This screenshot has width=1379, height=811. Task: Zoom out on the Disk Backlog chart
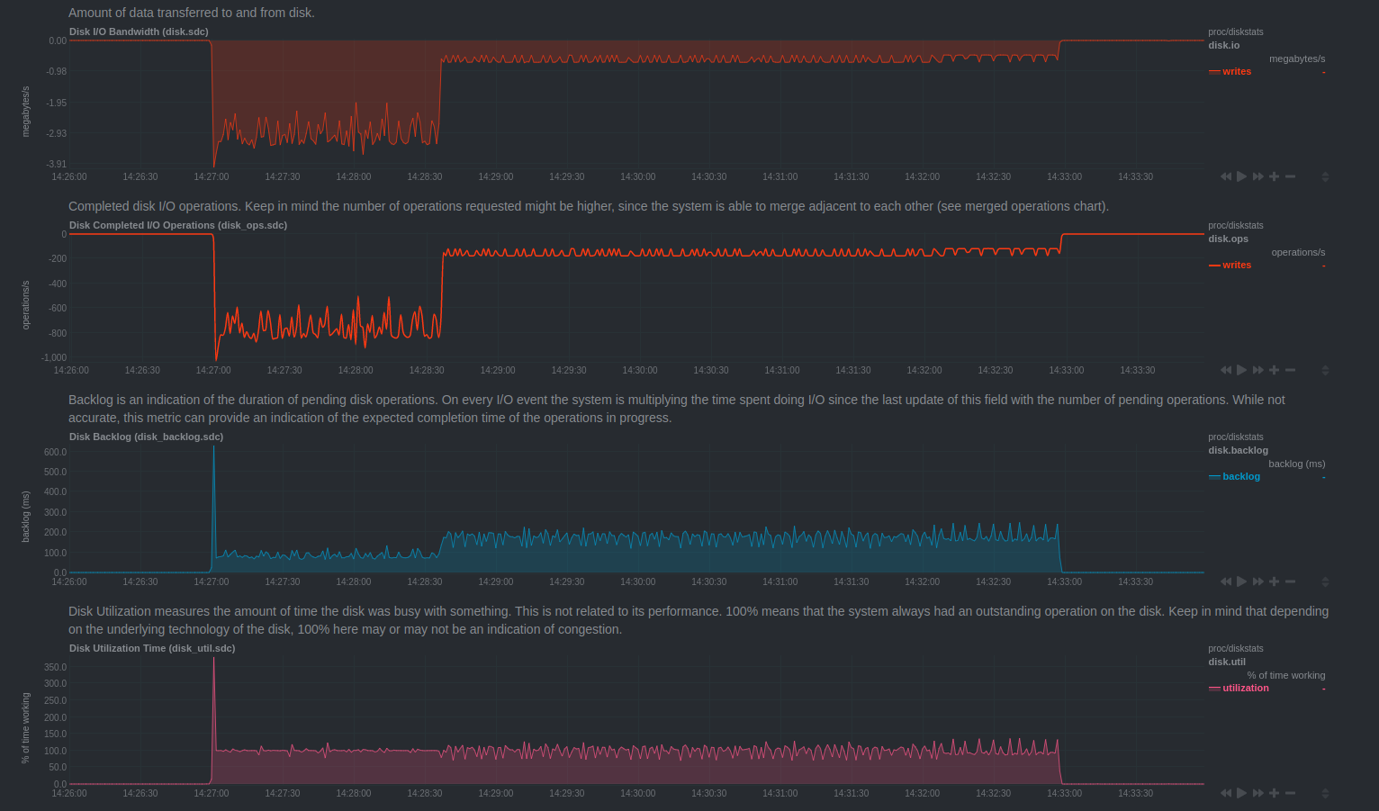point(1290,581)
